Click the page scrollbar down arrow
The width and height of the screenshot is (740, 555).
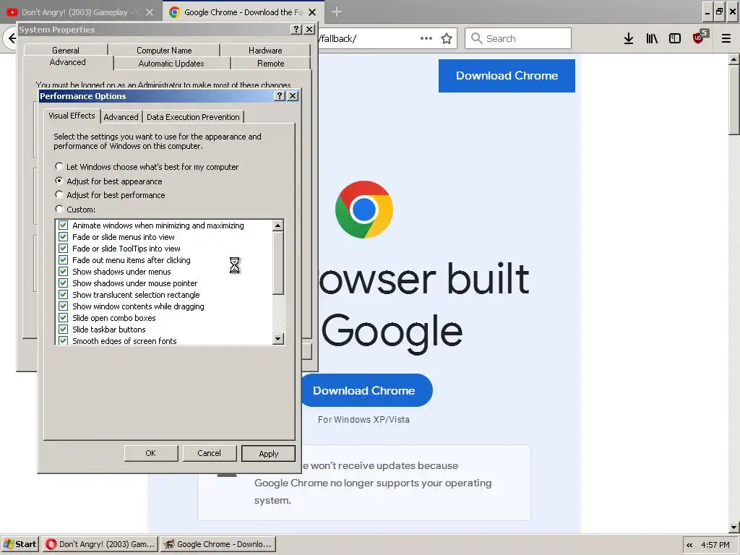click(733, 528)
